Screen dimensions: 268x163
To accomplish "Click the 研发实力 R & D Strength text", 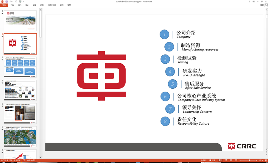I will pyautogui.click(x=194, y=73).
